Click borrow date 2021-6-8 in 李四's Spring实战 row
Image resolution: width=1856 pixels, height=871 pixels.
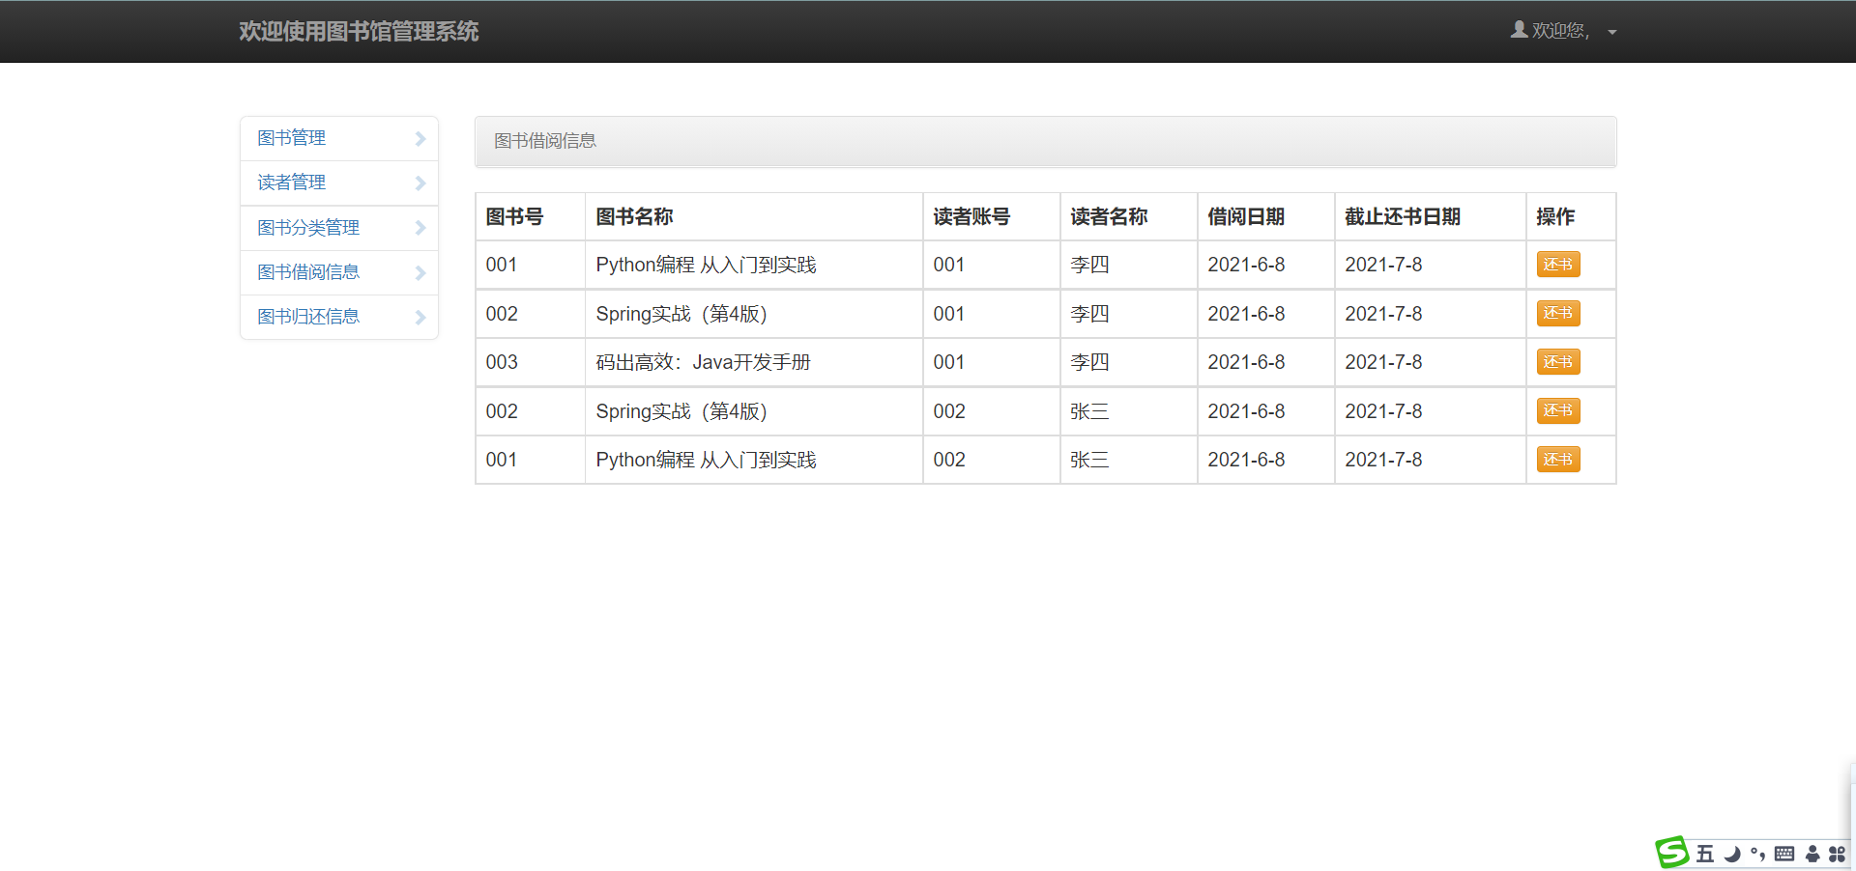[x=1246, y=314]
